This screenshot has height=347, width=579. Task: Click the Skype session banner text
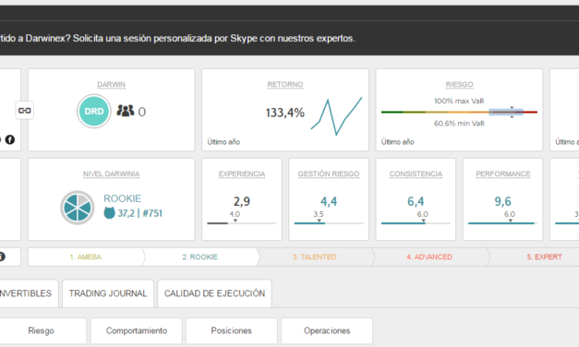[x=177, y=39]
